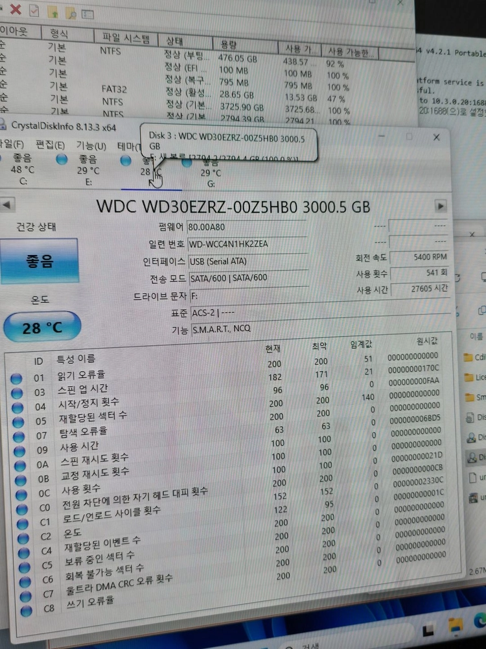Go to next disk with right arrow

click(441, 206)
